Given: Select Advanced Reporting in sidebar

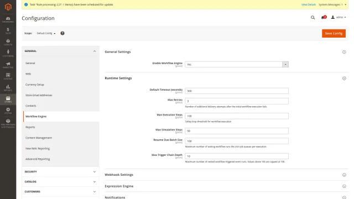Looking at the screenshot, I should tap(38, 159).
